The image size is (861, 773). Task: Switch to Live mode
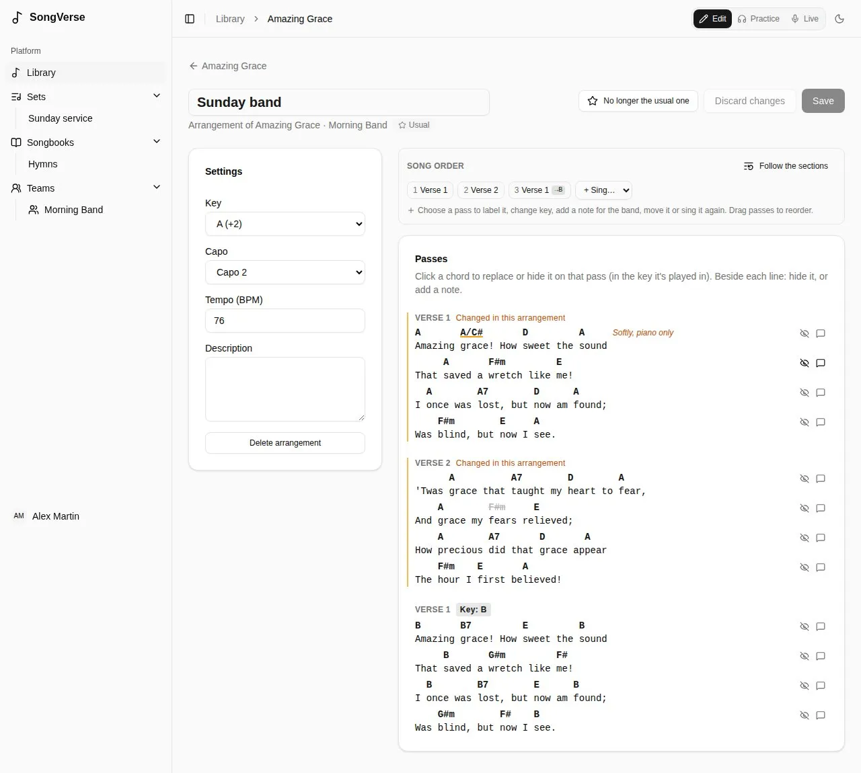(805, 19)
